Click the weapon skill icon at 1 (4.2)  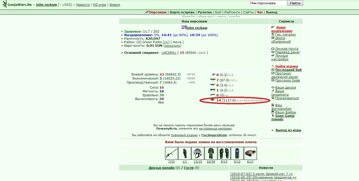tap(213, 90)
